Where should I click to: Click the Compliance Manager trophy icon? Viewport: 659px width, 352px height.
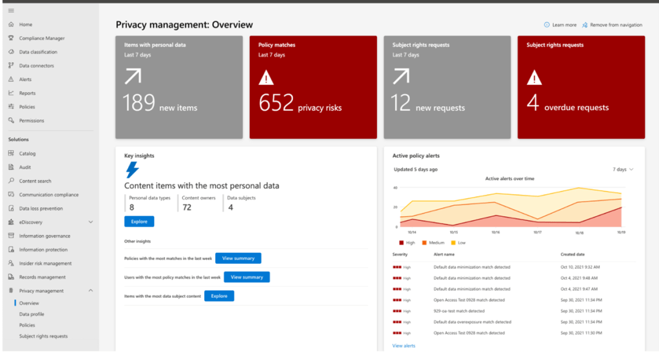click(12, 39)
